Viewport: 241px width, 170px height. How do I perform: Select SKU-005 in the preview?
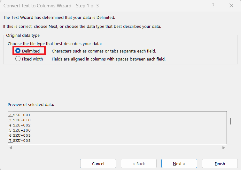22,135
